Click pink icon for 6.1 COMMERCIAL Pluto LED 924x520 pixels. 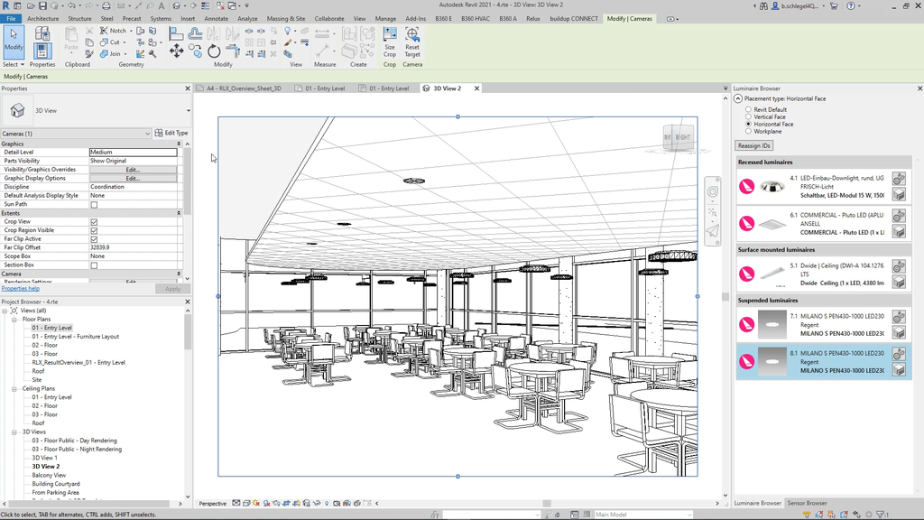coord(746,224)
